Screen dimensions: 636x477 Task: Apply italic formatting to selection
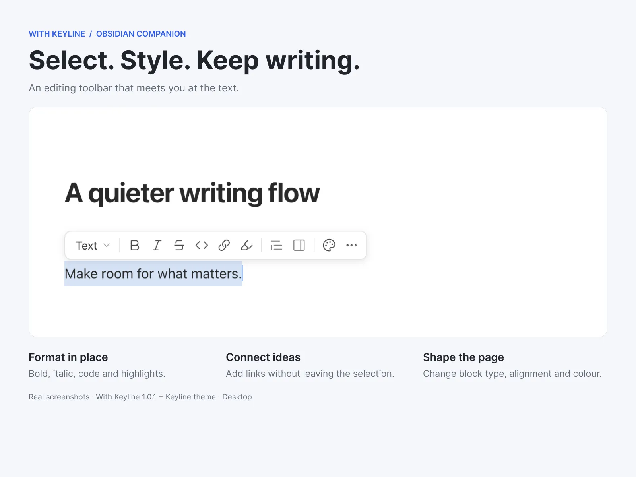tap(157, 245)
